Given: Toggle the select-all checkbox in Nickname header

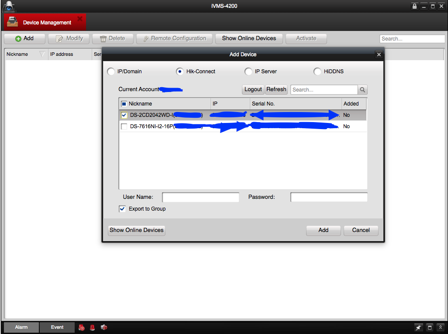Looking at the screenshot, I should [124, 104].
